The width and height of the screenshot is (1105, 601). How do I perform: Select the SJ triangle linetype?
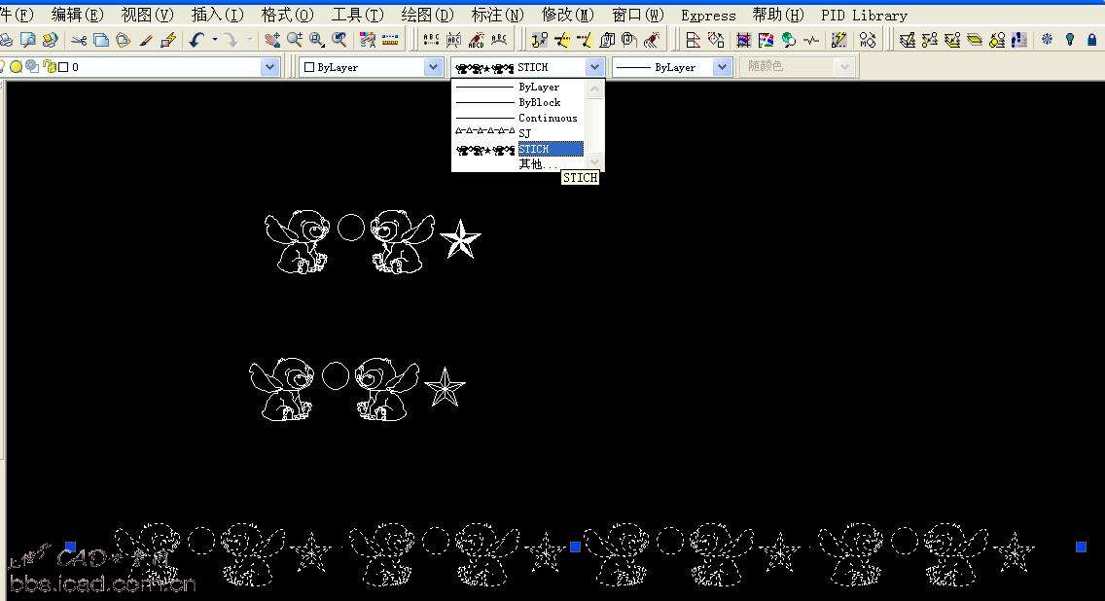519,133
